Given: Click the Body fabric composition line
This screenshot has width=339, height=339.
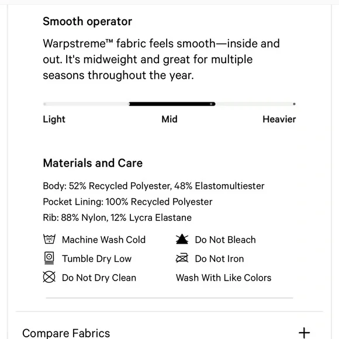Looking at the screenshot, I should click(x=154, y=186).
